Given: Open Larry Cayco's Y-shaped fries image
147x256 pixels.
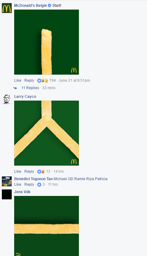Looking at the screenshot, I should point(47,133).
